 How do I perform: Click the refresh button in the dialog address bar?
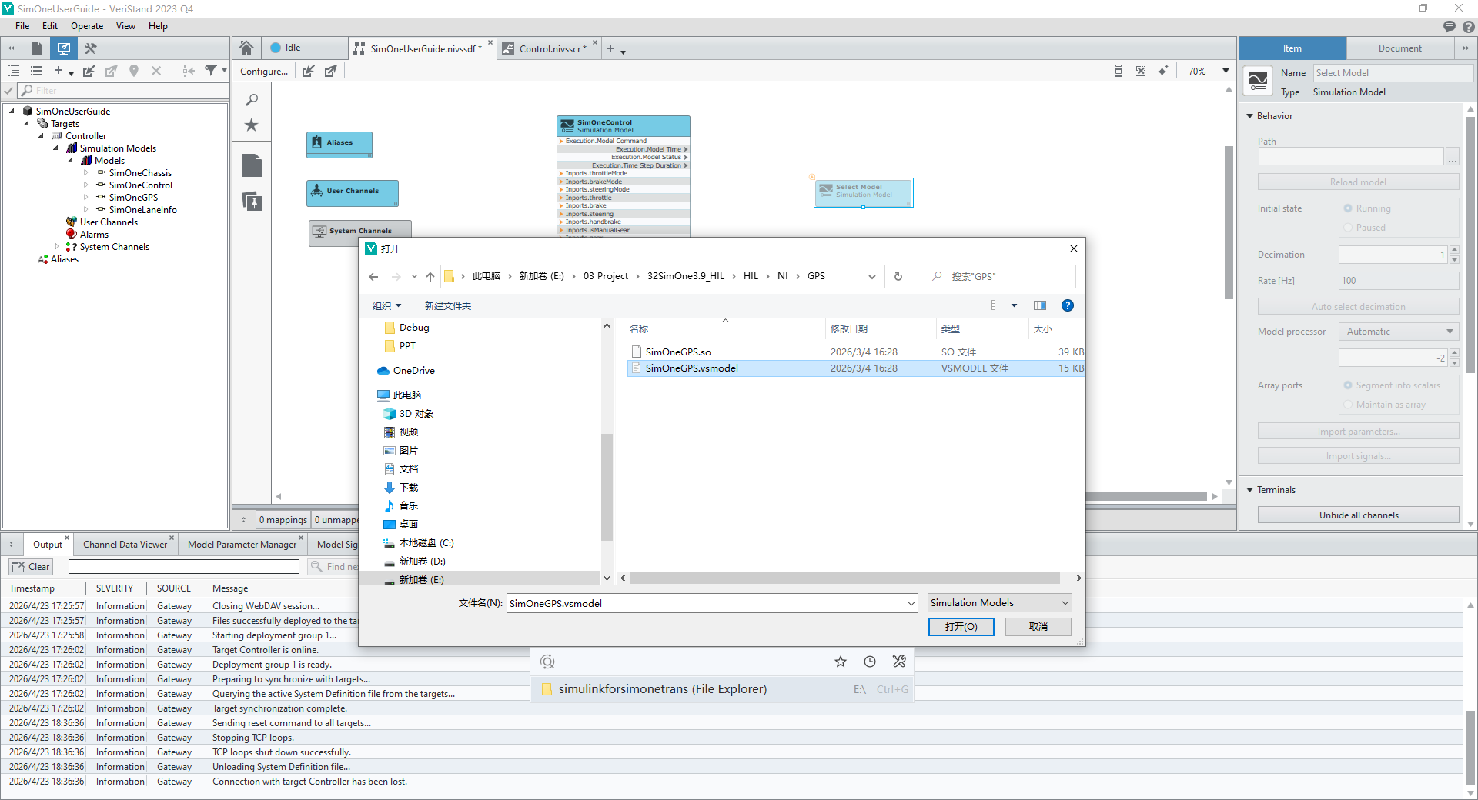coord(898,276)
